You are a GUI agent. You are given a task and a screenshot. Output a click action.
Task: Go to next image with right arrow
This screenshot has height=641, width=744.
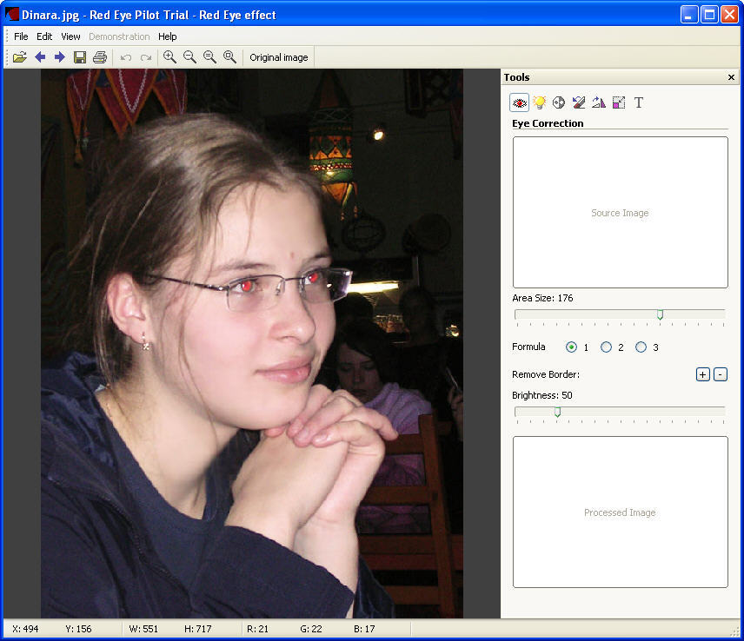click(60, 57)
